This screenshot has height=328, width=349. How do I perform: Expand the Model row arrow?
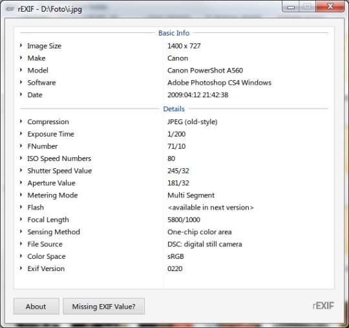pos(21,70)
